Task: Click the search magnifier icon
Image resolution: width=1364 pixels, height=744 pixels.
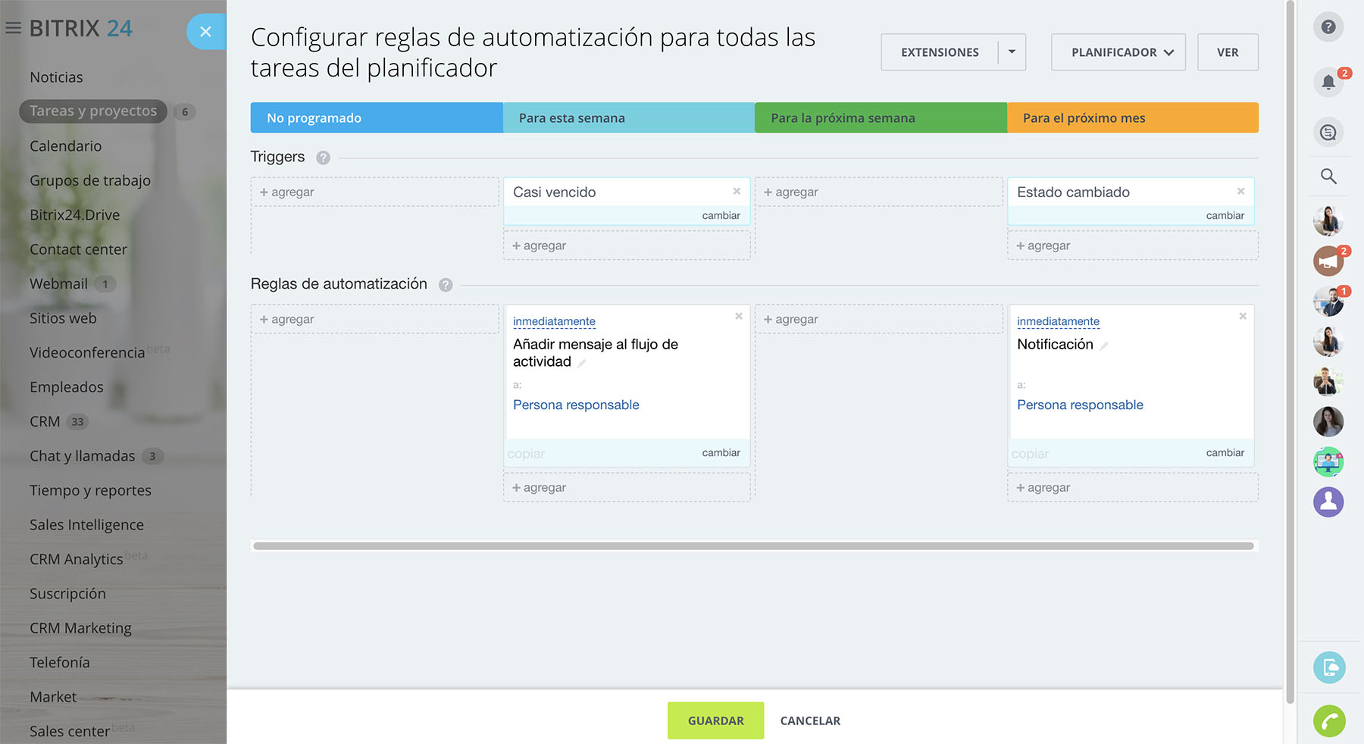Action: click(x=1328, y=177)
